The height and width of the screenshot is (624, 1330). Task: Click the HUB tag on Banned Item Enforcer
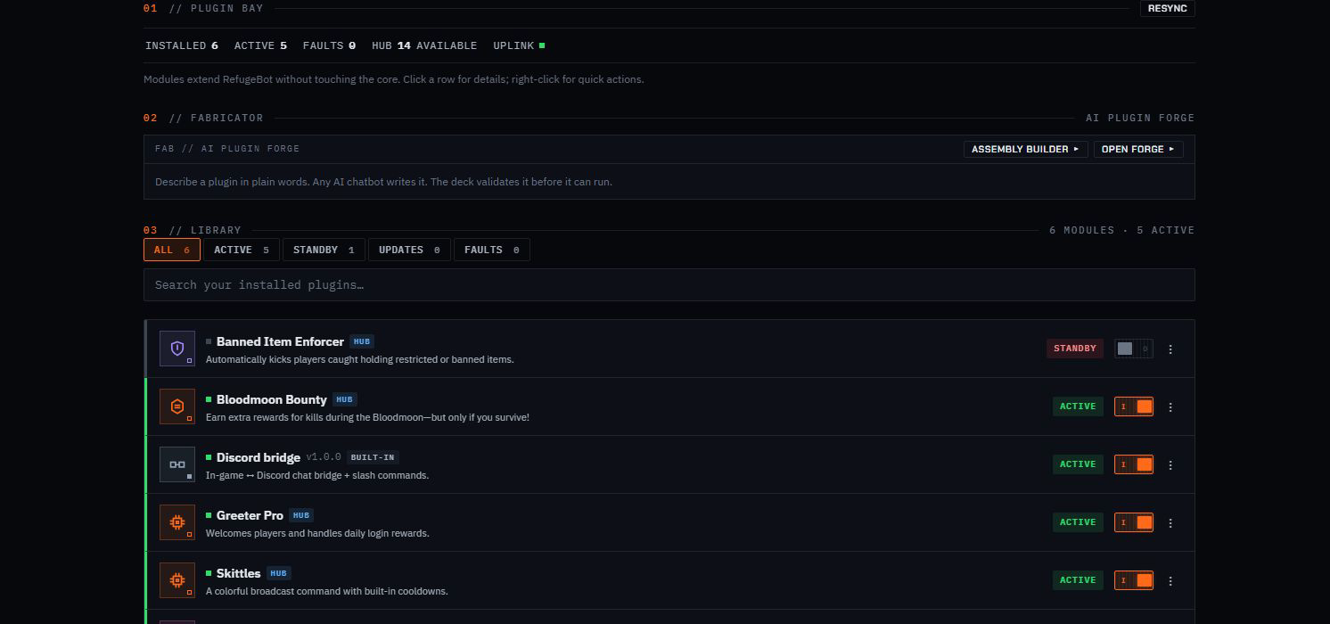[x=361, y=341]
